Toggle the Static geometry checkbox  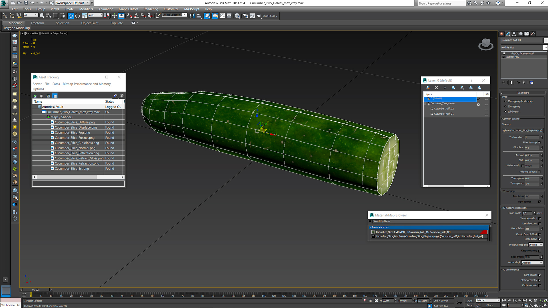[539, 280]
